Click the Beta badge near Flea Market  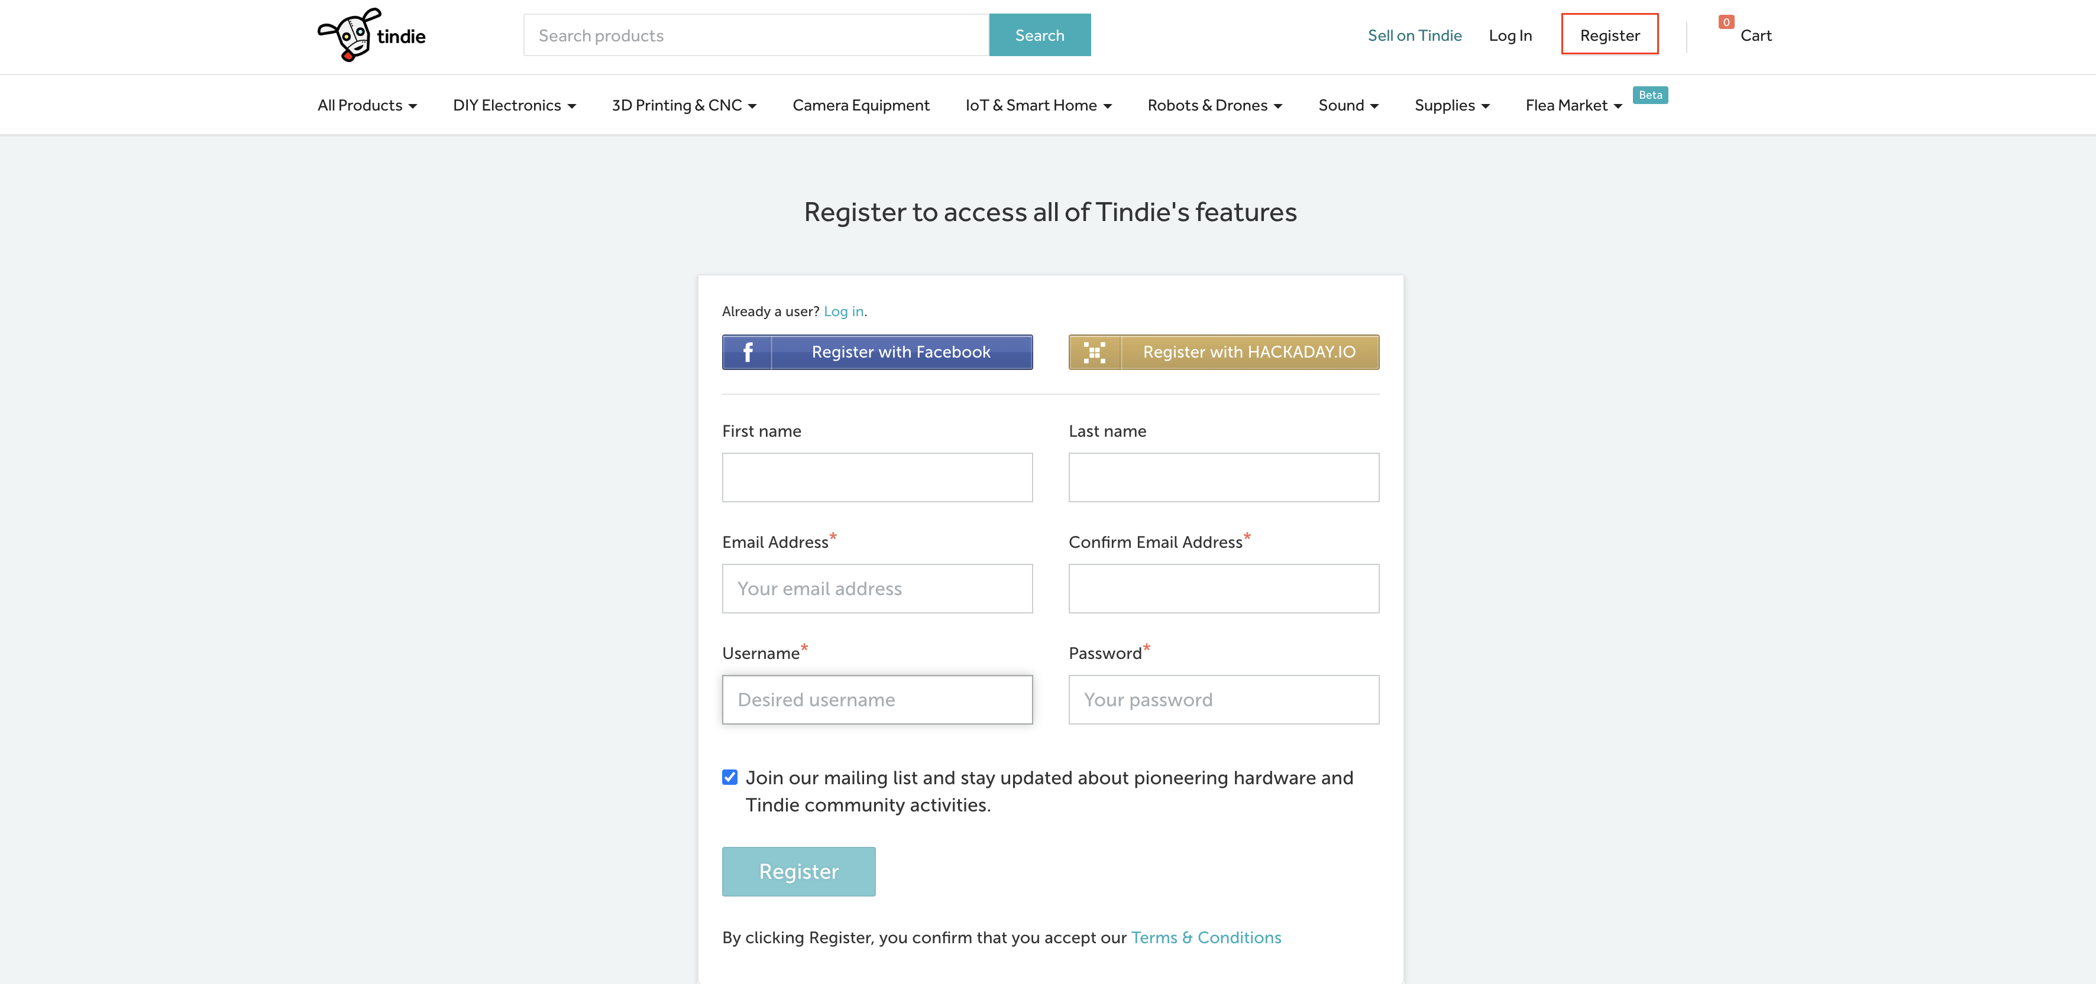point(1650,95)
